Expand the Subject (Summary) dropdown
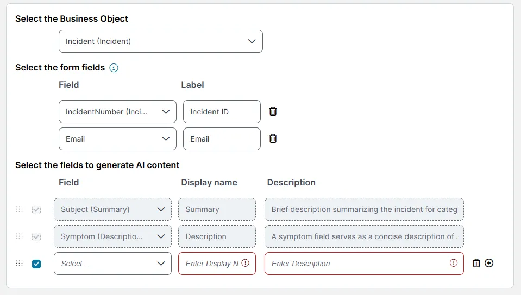The image size is (521, 295). (x=112, y=209)
